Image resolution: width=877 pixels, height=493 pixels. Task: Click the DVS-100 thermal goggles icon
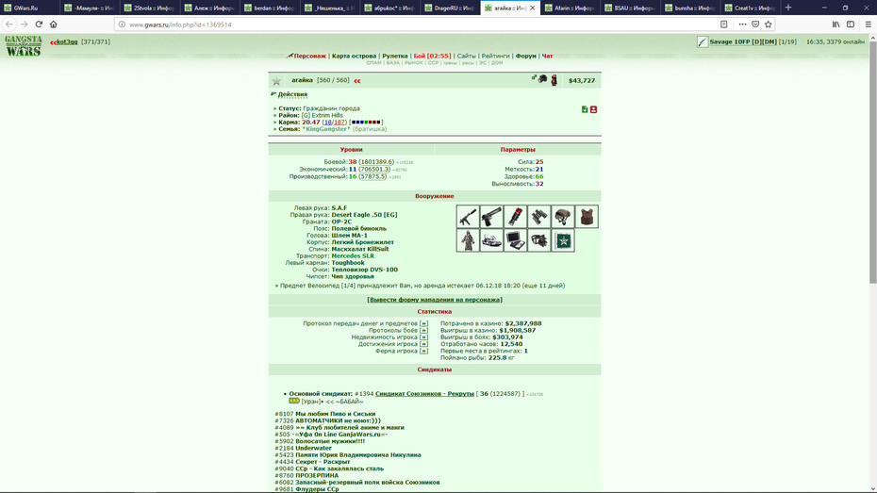(x=538, y=240)
